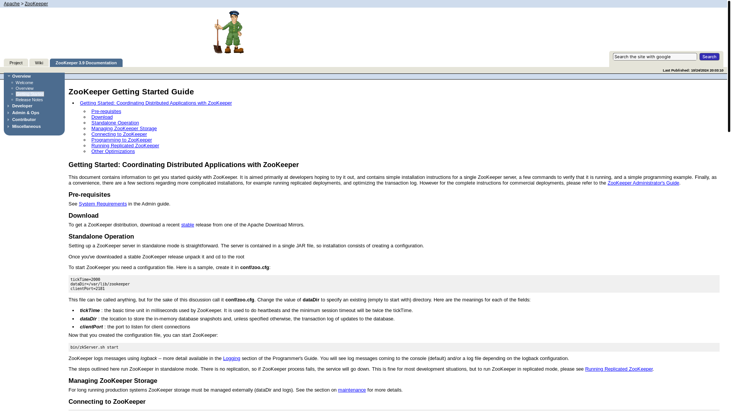Click the Apache breadcrumb link
The image size is (731, 411).
(x=11, y=4)
